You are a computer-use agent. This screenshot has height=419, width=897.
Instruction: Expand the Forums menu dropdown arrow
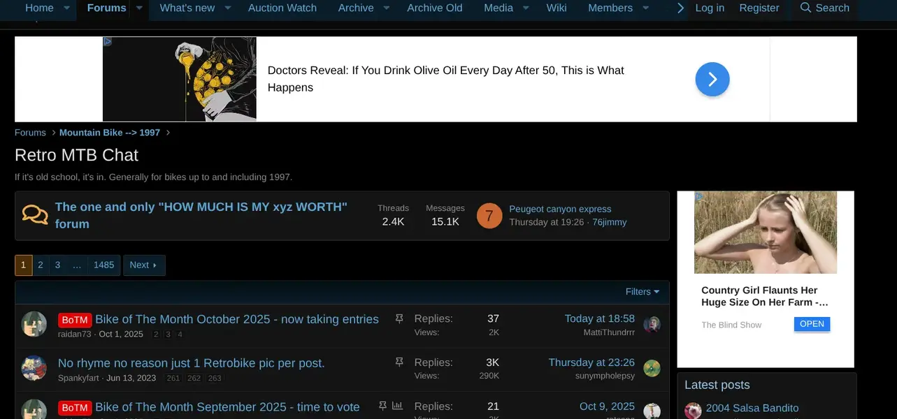(x=139, y=8)
